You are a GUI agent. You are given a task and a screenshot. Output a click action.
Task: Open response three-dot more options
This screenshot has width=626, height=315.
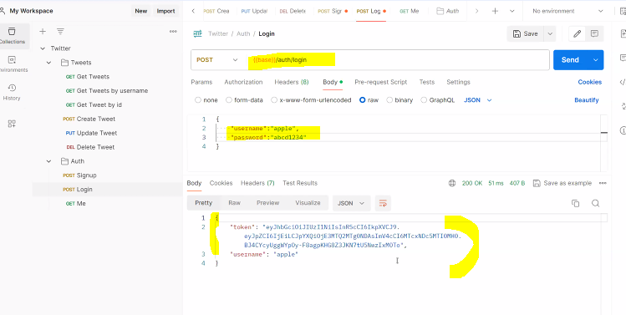603,183
